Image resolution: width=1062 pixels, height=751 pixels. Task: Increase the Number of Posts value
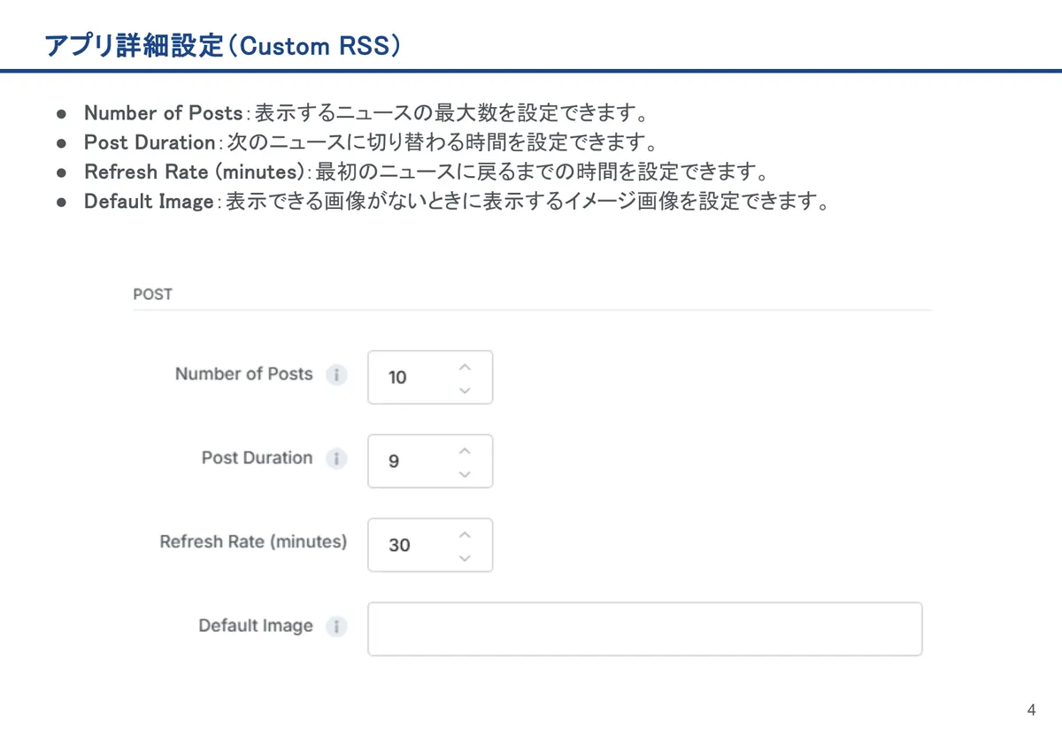pos(465,366)
